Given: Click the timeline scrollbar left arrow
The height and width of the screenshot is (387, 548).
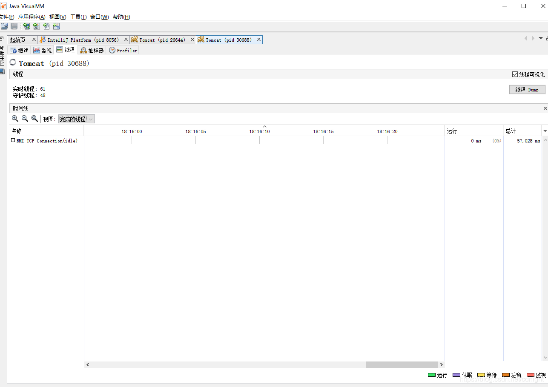Looking at the screenshot, I should (x=88, y=365).
